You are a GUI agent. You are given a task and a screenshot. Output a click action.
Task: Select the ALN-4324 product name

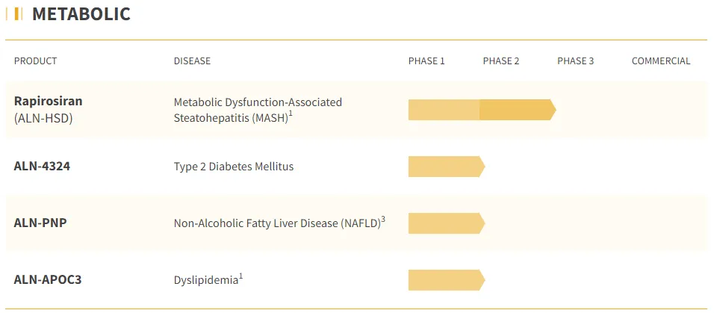pyautogui.click(x=42, y=166)
